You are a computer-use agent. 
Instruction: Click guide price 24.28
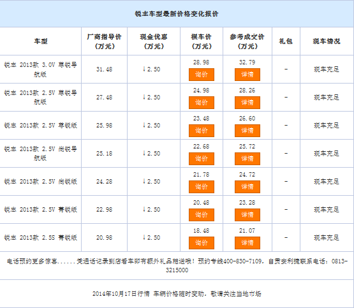[x=105, y=181]
